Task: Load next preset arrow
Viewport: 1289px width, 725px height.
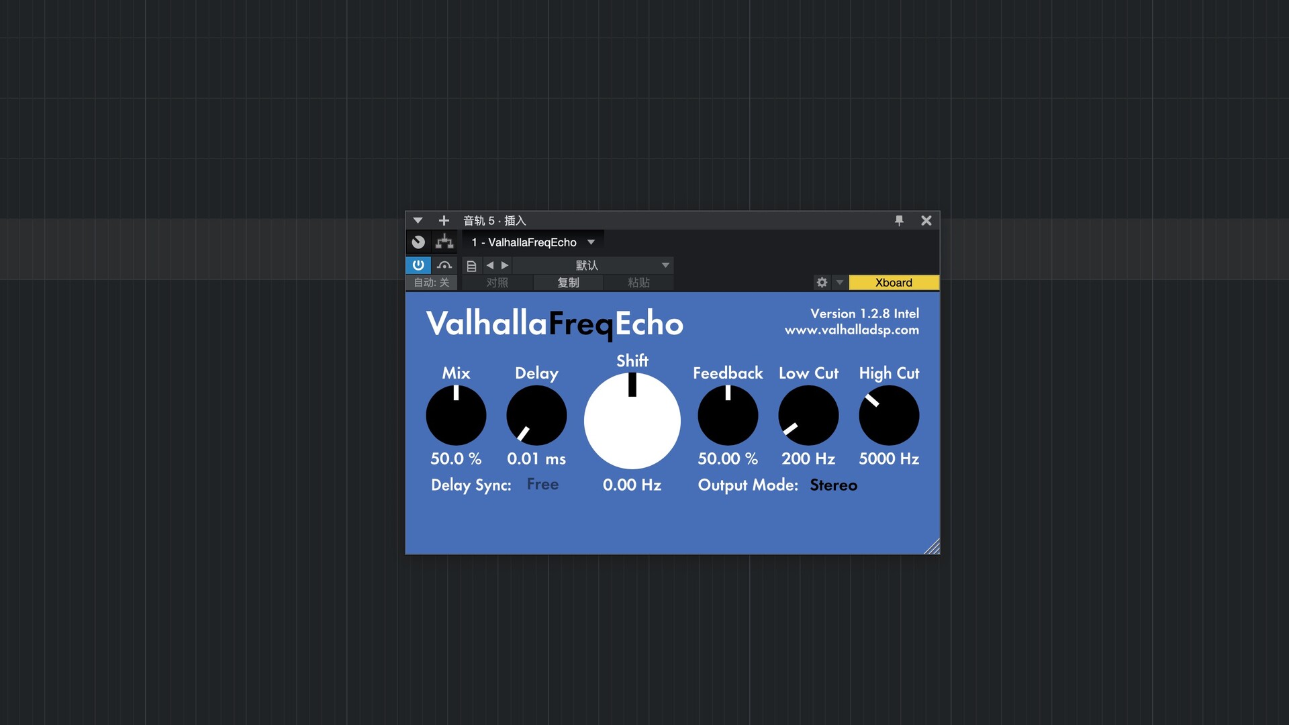Action: tap(505, 265)
